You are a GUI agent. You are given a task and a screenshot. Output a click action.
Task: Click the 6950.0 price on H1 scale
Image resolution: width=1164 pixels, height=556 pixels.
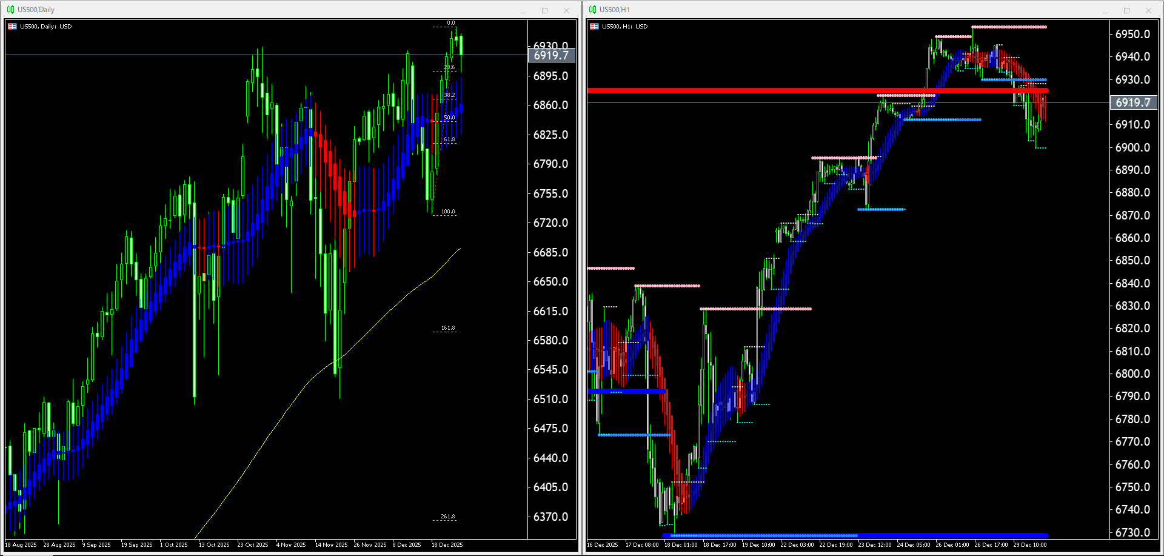click(1132, 34)
